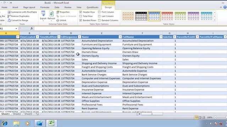The image size is (227, 127).
Task: Switch to Normal view in status bar
Action: [196, 117]
